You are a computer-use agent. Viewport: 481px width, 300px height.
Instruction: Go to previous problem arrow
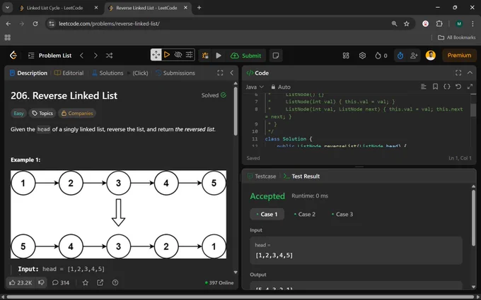point(81,55)
